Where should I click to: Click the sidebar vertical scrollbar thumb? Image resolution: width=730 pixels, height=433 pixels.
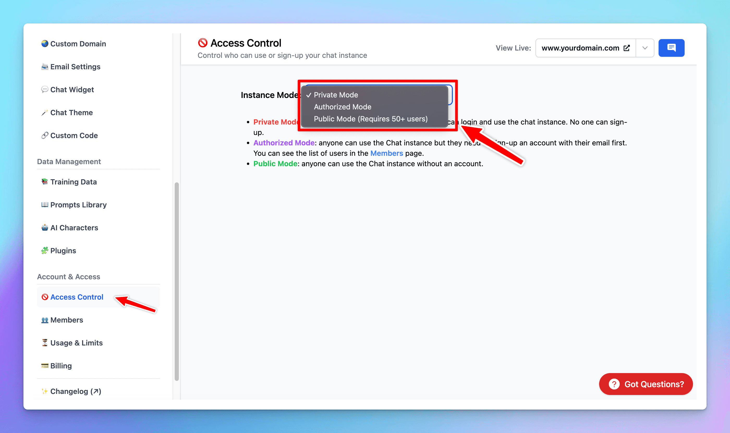(x=177, y=281)
